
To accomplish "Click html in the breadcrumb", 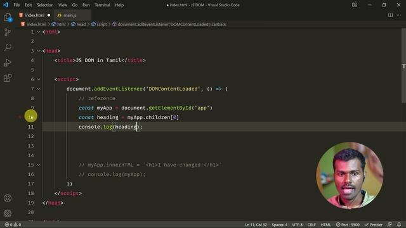I will (x=62, y=24).
